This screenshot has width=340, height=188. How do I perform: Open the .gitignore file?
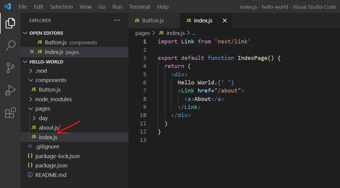[75, 147]
